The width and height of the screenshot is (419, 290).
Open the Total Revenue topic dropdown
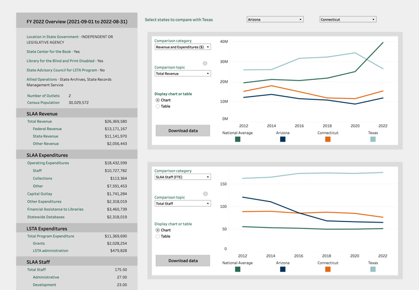pyautogui.click(x=183, y=74)
